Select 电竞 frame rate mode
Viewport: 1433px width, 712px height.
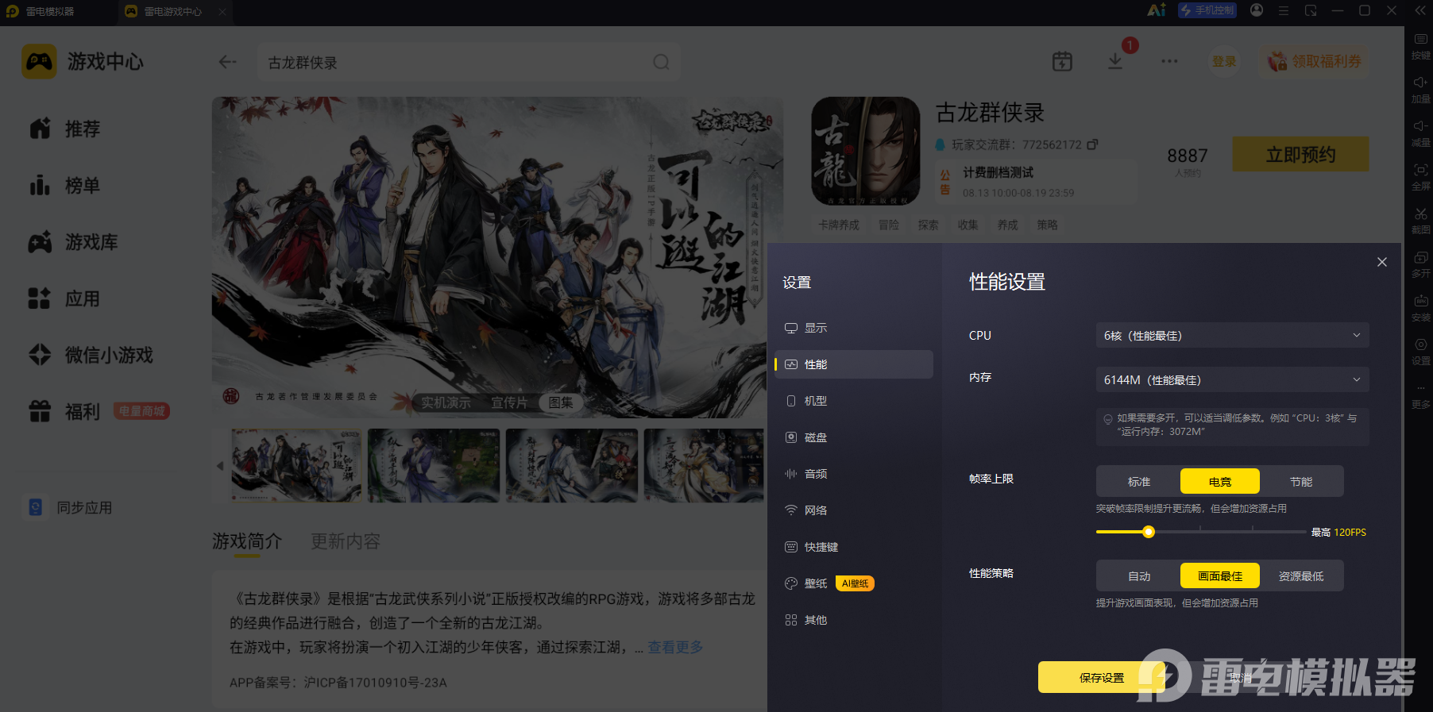(1220, 482)
